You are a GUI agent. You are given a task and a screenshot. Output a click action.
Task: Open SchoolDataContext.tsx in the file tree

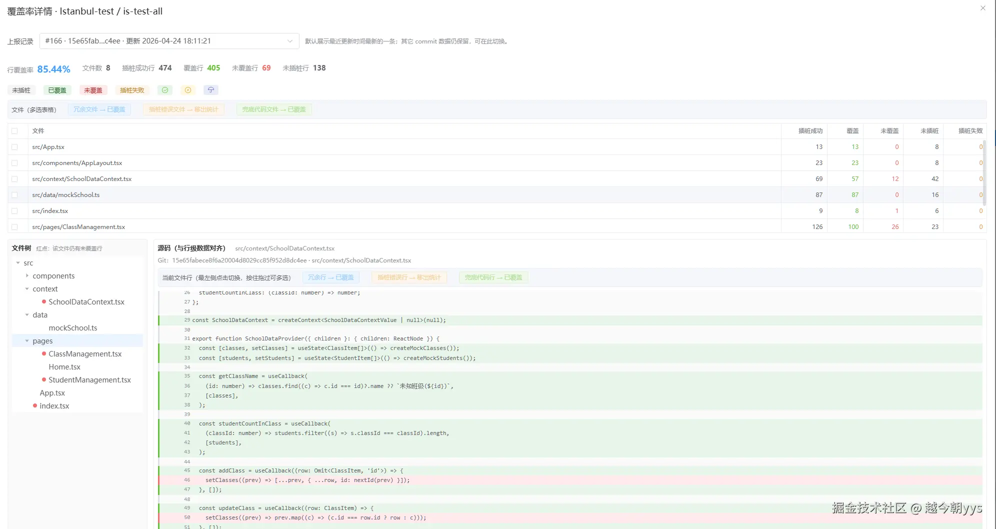pos(86,302)
